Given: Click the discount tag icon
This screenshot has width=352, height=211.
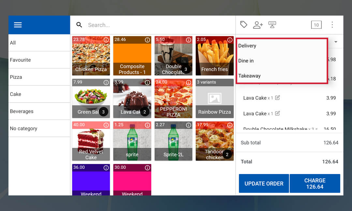Looking at the screenshot, I should (243, 25).
